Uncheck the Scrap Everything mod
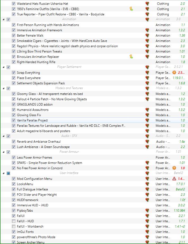This screenshot has width=188, height=244. tap(14, 72)
